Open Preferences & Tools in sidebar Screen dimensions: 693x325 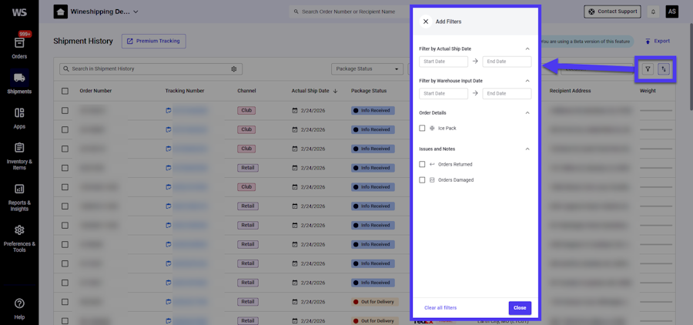click(x=19, y=238)
